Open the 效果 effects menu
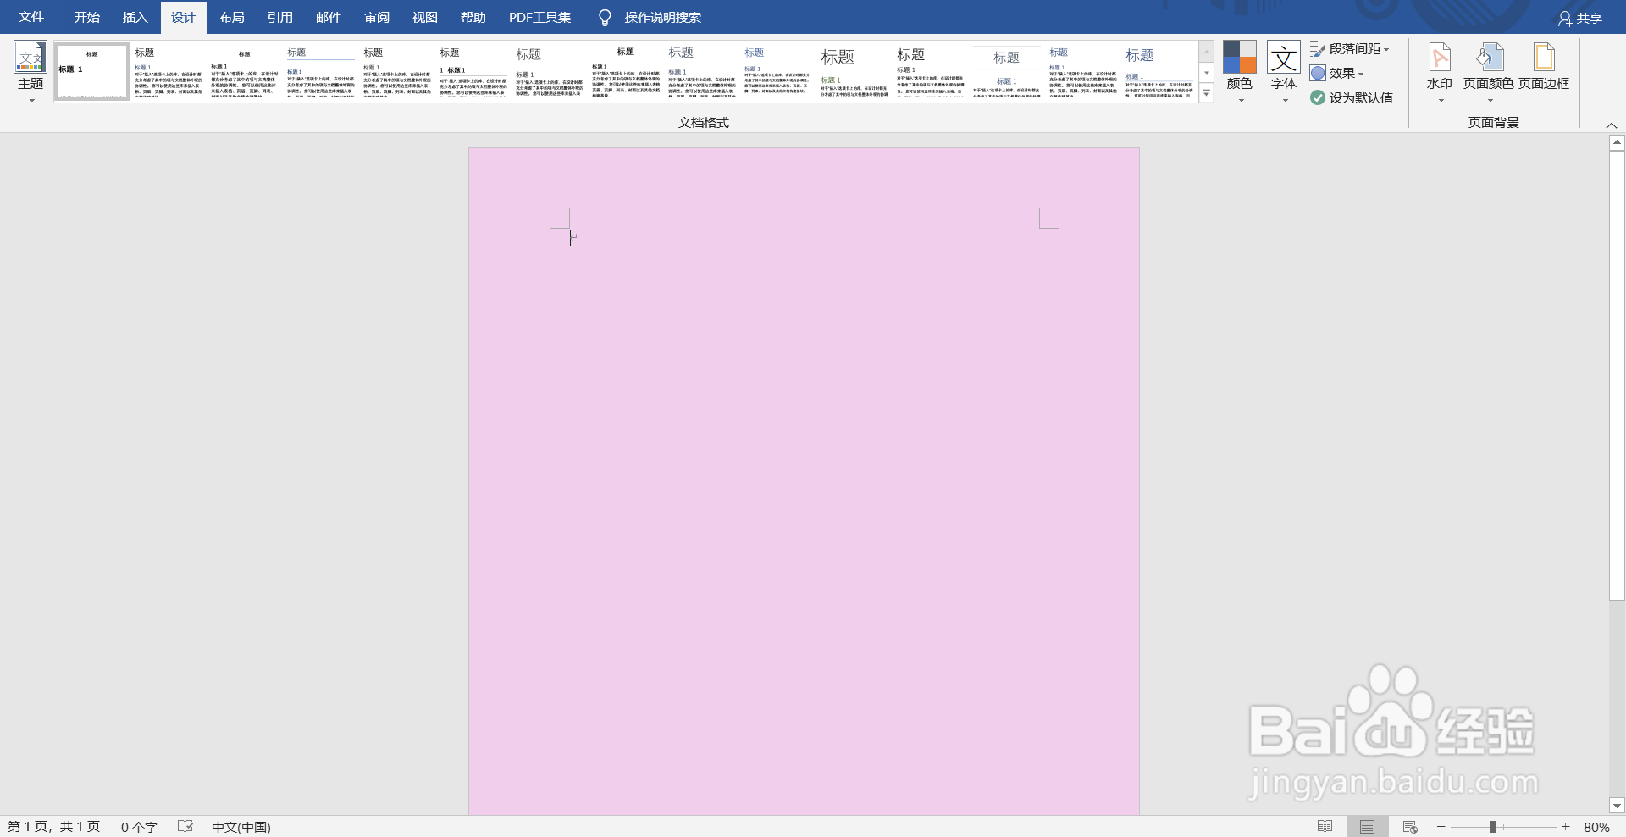The width and height of the screenshot is (1626, 837). tap(1337, 73)
